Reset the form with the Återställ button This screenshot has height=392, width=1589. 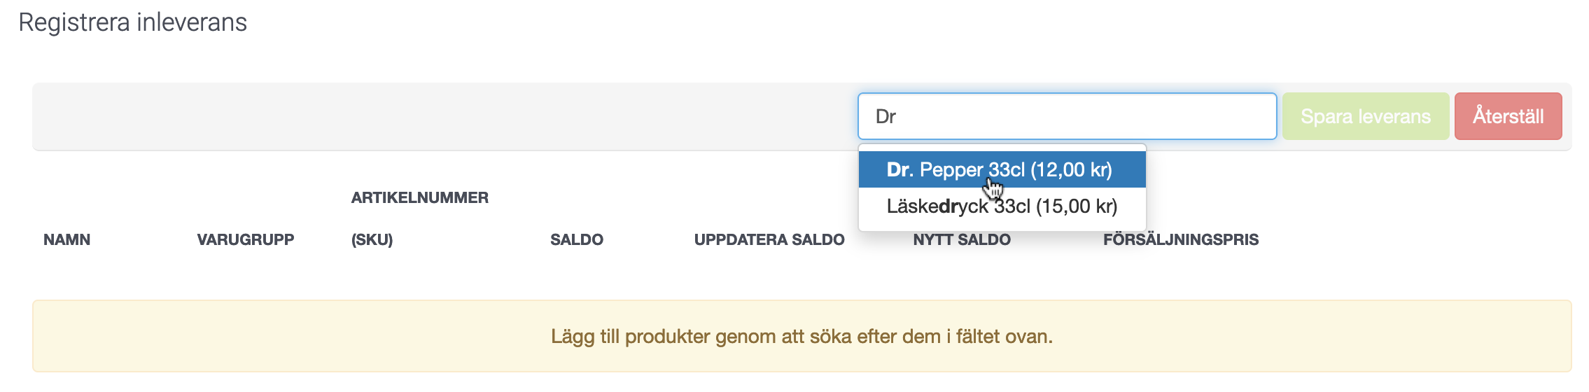pyautogui.click(x=1508, y=116)
